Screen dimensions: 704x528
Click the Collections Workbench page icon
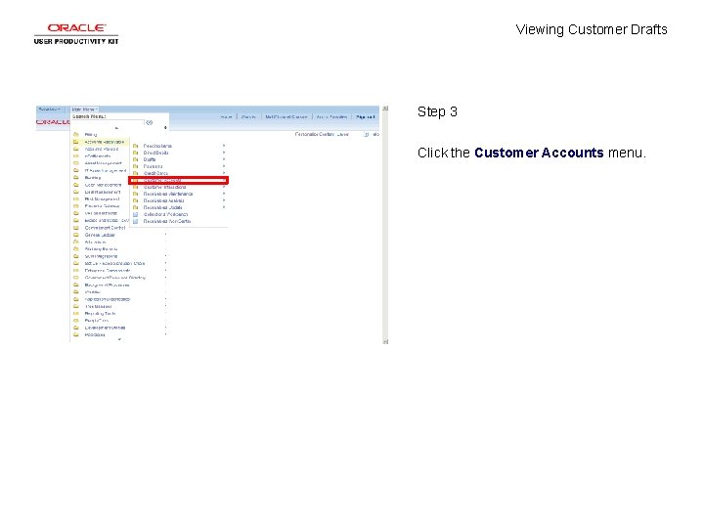136,214
